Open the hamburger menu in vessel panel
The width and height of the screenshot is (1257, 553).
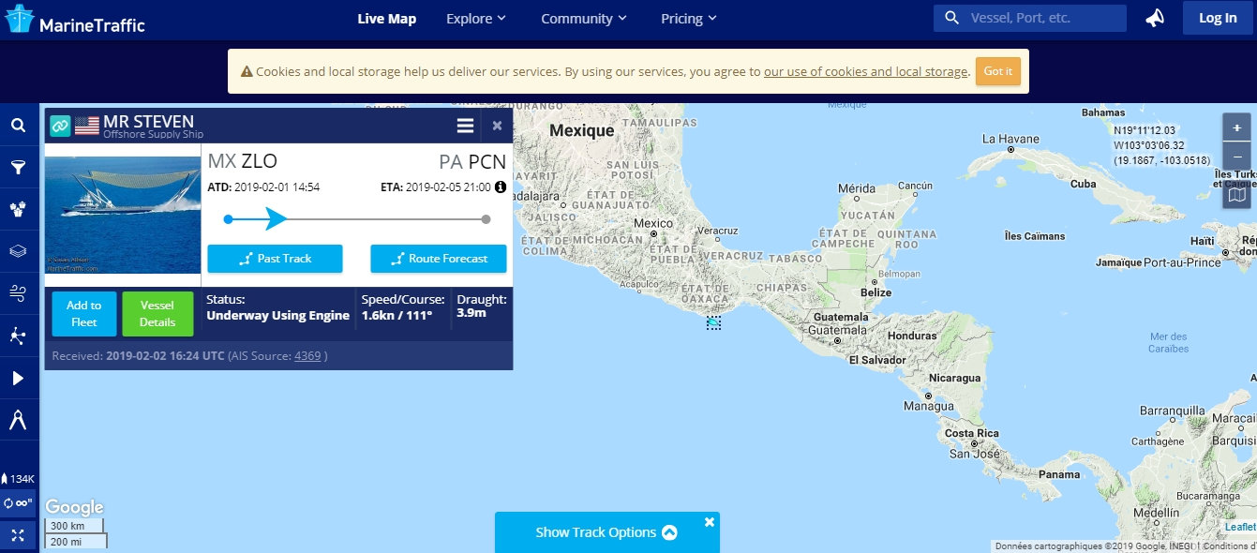click(465, 126)
